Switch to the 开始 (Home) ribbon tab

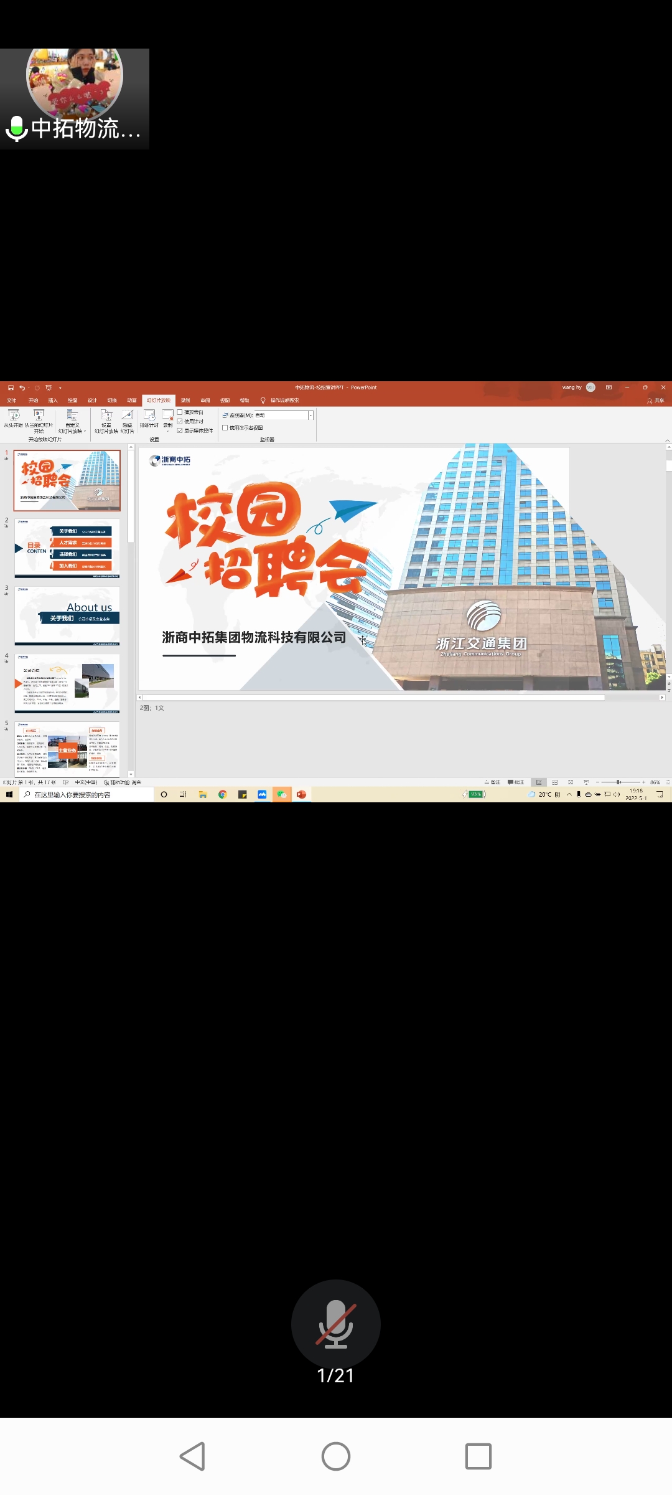coord(33,401)
